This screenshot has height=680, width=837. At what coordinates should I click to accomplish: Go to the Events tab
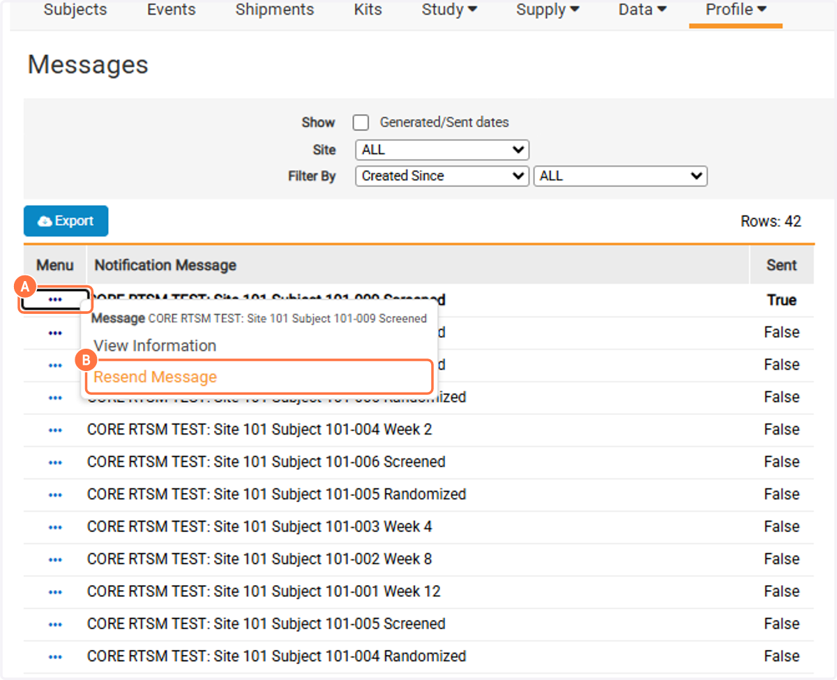pyautogui.click(x=172, y=10)
